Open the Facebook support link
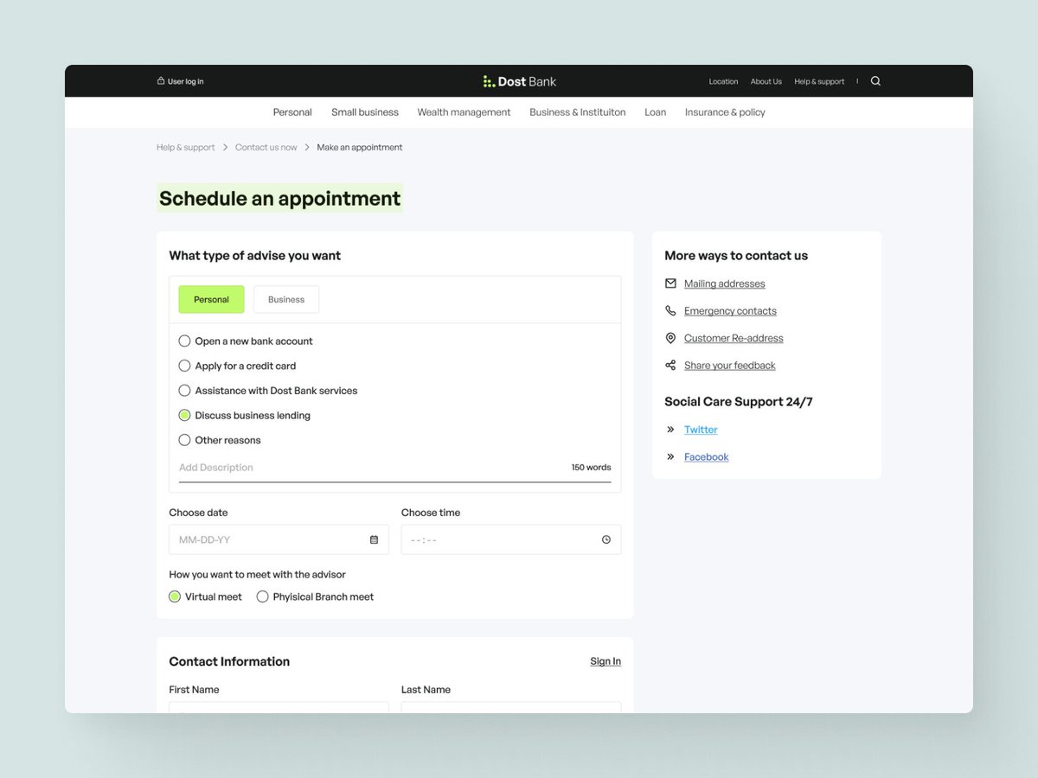1038x778 pixels. pyautogui.click(x=707, y=457)
